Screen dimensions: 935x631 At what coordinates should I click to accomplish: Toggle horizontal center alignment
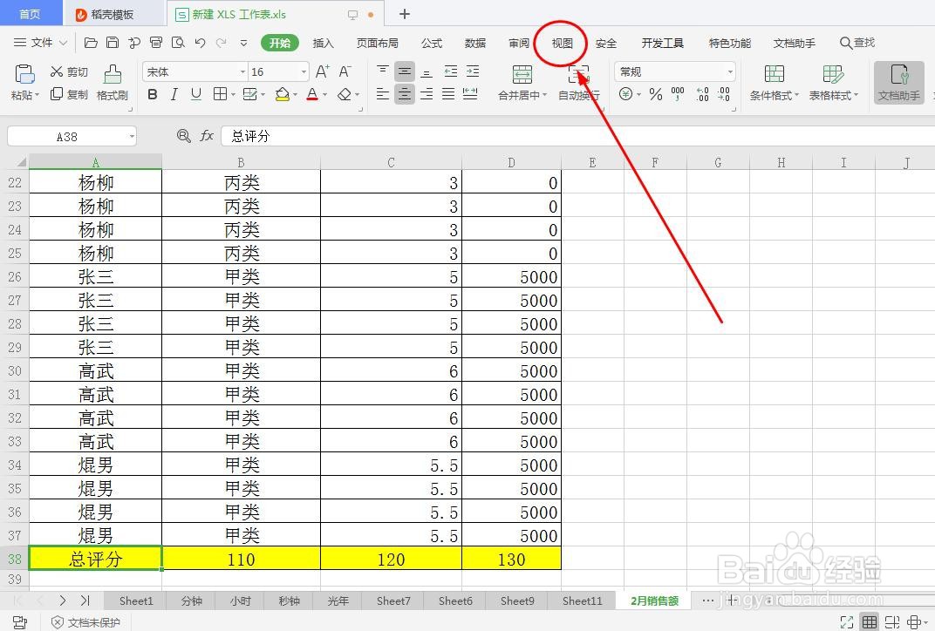tap(405, 94)
